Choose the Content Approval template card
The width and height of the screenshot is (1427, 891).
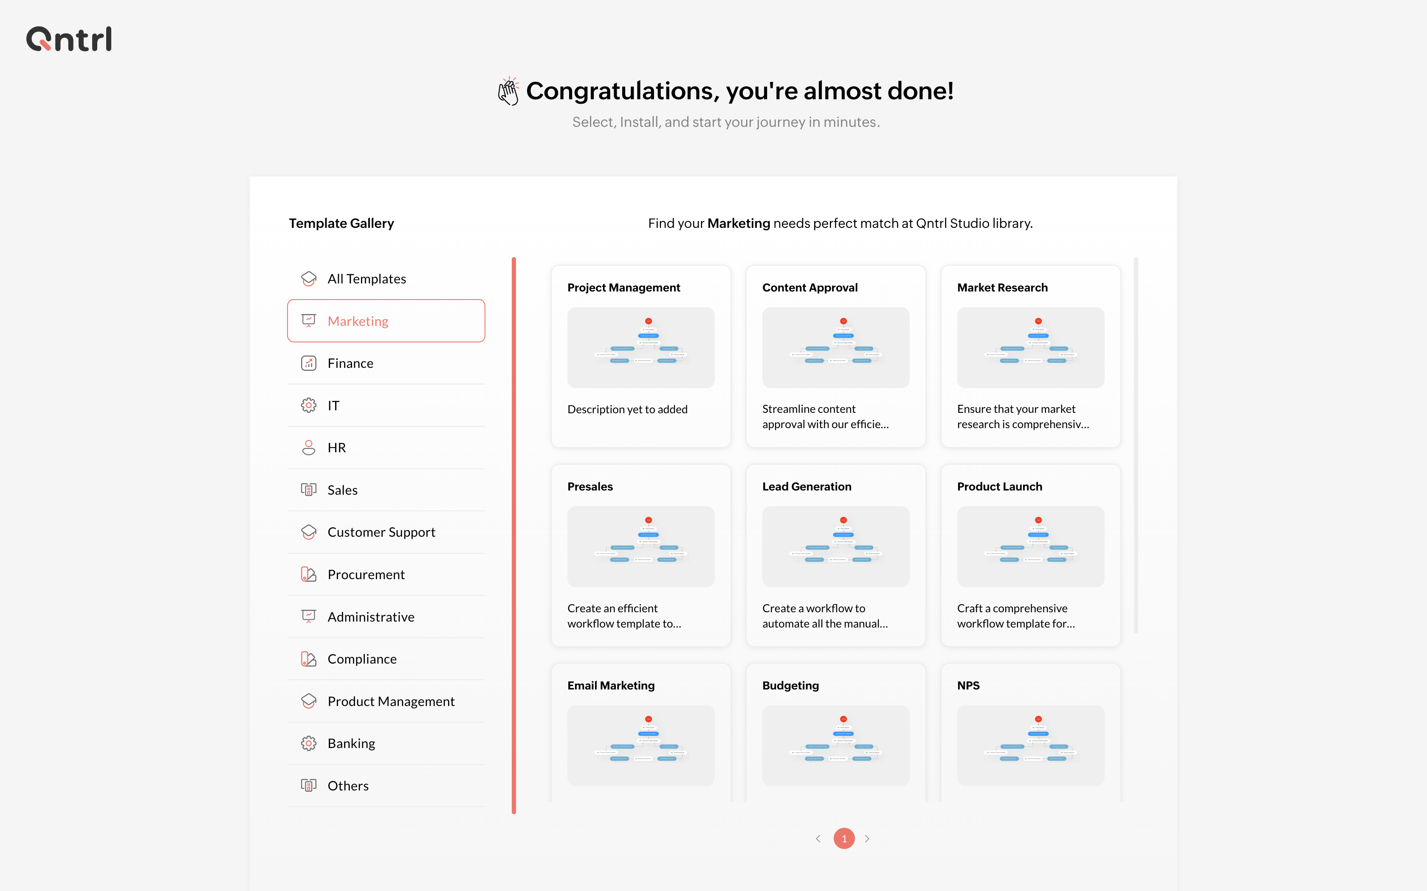point(835,356)
